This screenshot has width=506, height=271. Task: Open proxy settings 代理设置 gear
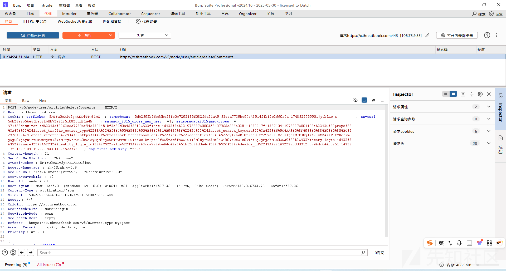pyautogui.click(x=138, y=21)
